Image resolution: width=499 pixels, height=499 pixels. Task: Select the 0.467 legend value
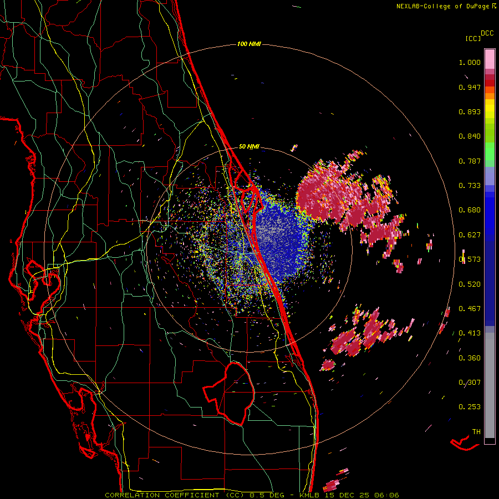pyautogui.click(x=470, y=309)
